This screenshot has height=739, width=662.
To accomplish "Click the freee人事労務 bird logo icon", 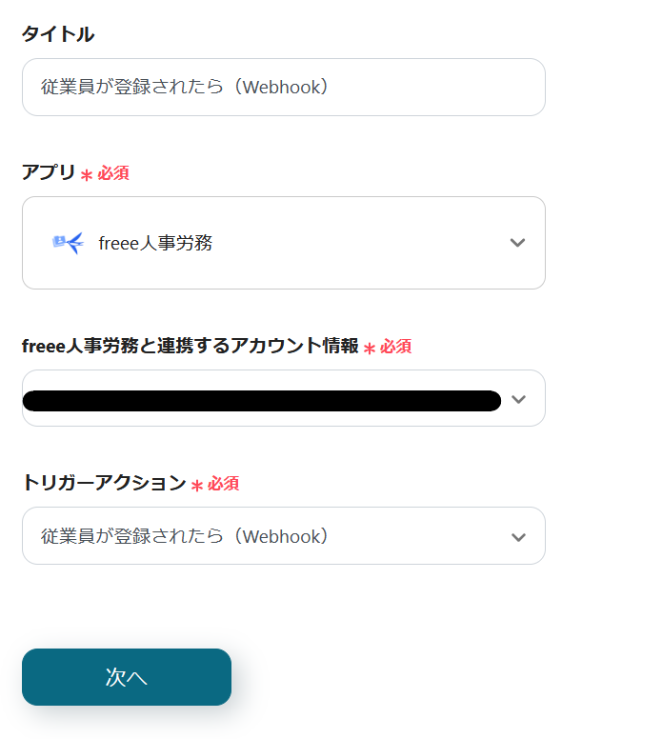I will [x=68, y=243].
